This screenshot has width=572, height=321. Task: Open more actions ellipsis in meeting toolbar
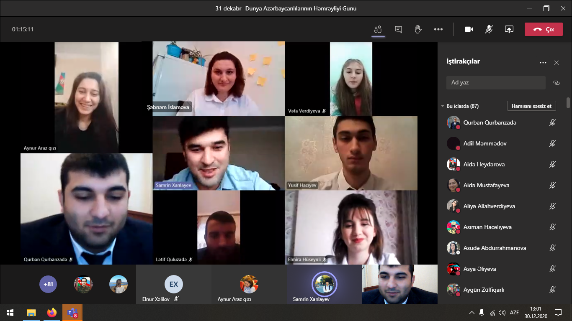pyautogui.click(x=438, y=29)
